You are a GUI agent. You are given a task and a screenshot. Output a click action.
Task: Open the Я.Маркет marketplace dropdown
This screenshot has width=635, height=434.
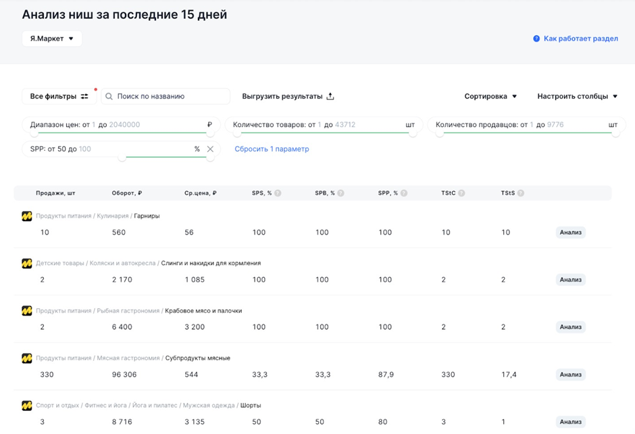click(x=52, y=39)
